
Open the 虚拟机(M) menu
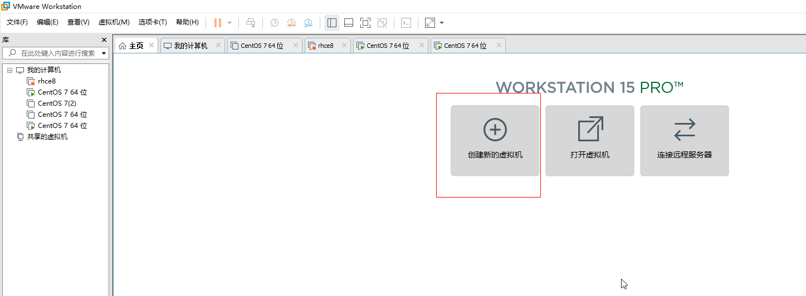[114, 22]
